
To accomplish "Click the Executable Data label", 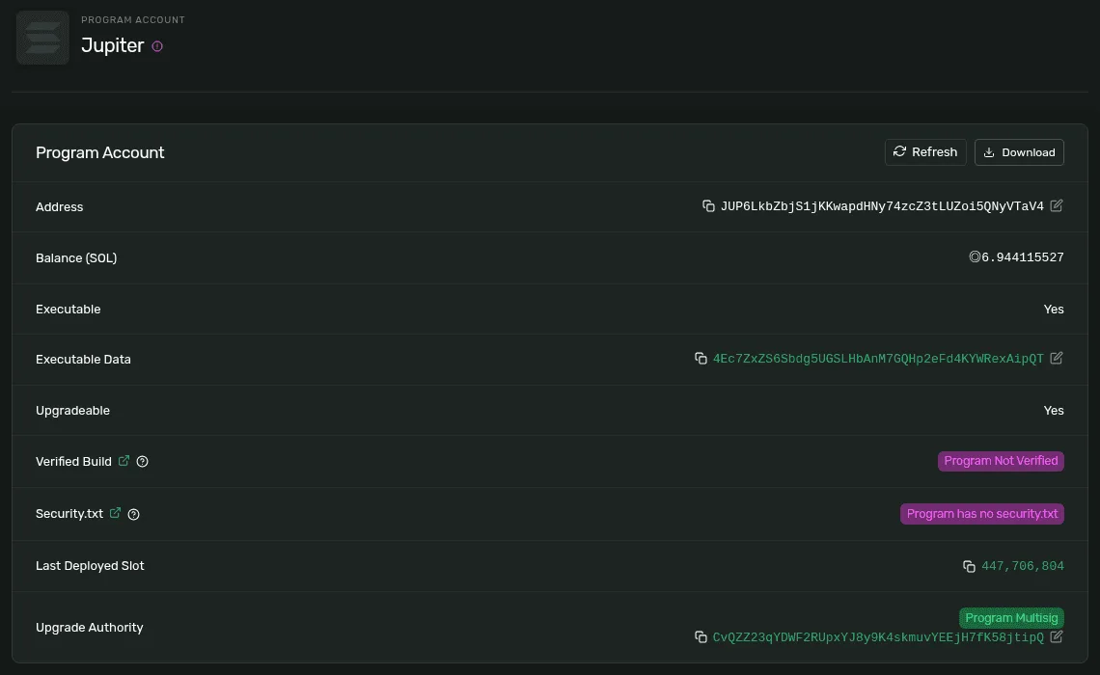I will click(x=84, y=359).
